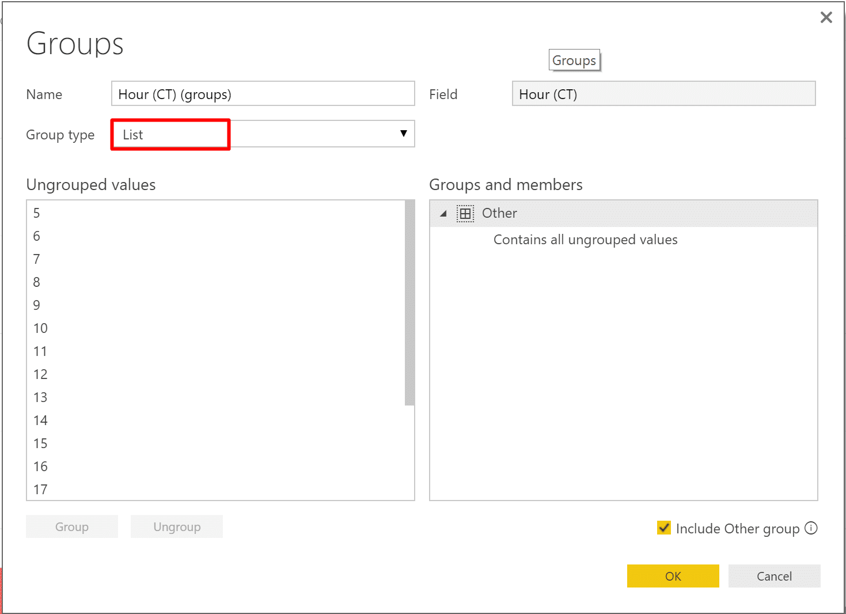Select List in the Group type box

pos(133,135)
